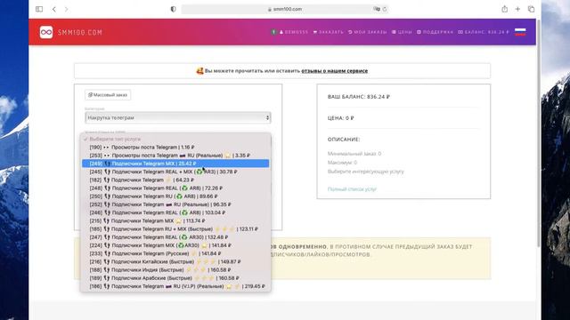Open the 'отзывы о нашем сервисе' link

click(x=335, y=71)
